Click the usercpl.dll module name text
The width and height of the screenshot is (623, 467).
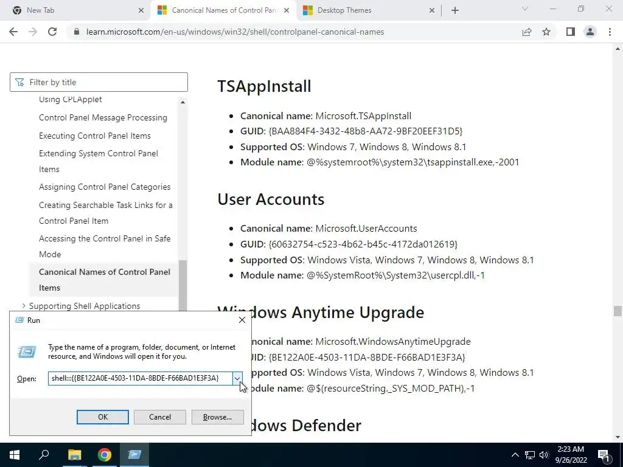395,275
